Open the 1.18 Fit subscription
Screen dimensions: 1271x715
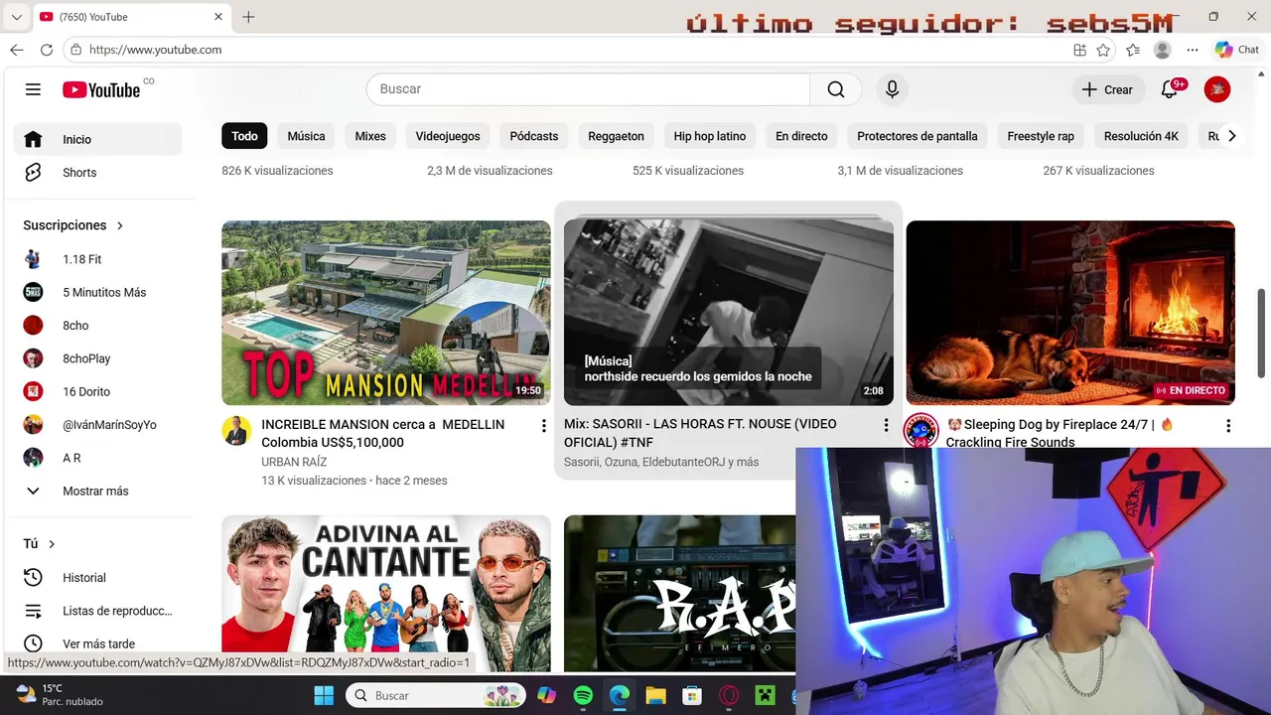pyautogui.click(x=97, y=259)
